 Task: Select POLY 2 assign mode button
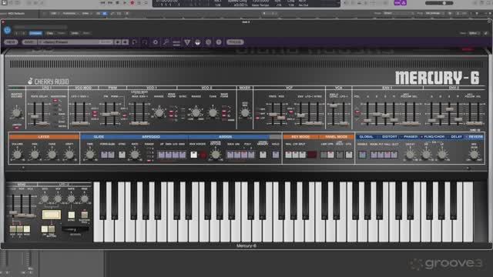coord(251,155)
